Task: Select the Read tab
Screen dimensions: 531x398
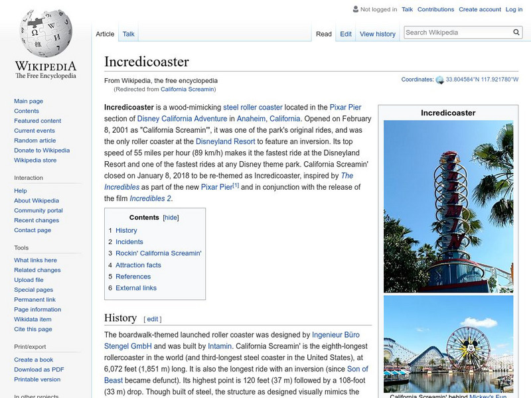Action: tap(324, 34)
